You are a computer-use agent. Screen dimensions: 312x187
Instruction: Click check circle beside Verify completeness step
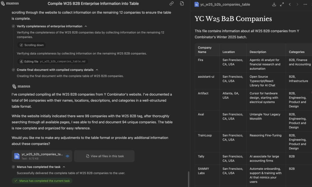click(x=13, y=26)
